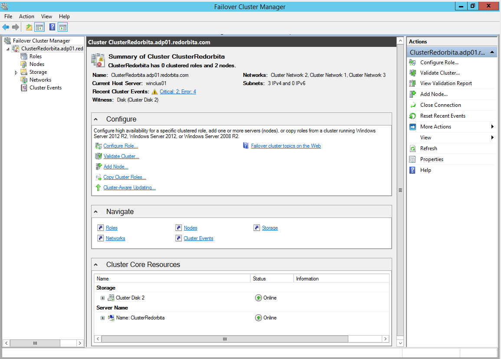The width and height of the screenshot is (501, 359).
Task: Click the Reset Recent Events icon
Action: coord(413,116)
